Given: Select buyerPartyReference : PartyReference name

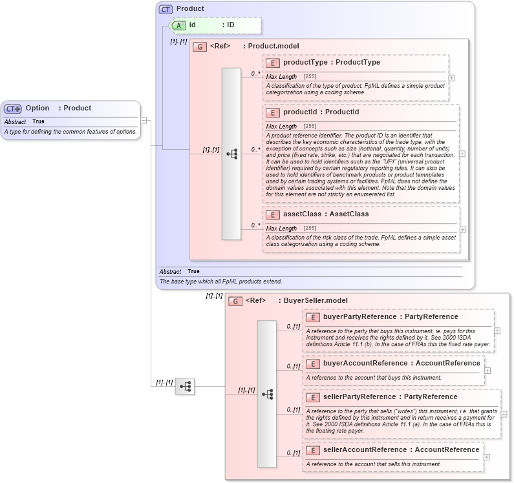Looking at the screenshot, I should (391, 316).
